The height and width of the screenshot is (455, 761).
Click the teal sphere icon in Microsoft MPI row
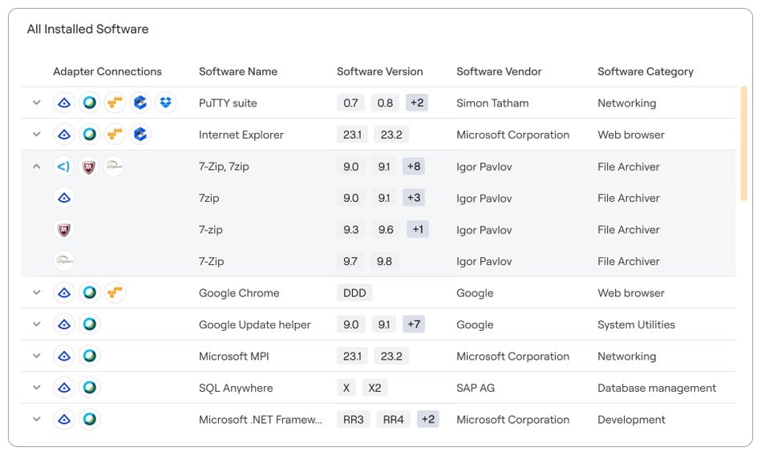(90, 356)
